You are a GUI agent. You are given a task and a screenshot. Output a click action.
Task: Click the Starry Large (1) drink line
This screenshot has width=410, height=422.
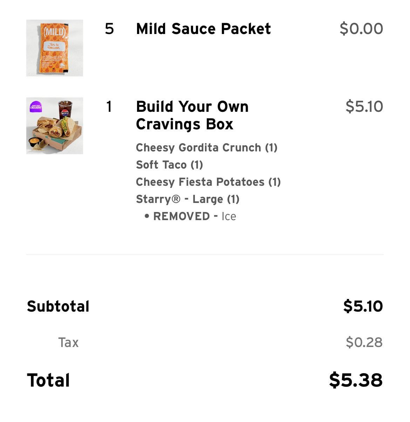tap(187, 199)
